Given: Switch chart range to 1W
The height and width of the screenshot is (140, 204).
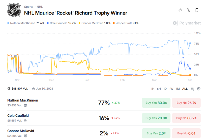Looking at the screenshot, I should [171, 89].
